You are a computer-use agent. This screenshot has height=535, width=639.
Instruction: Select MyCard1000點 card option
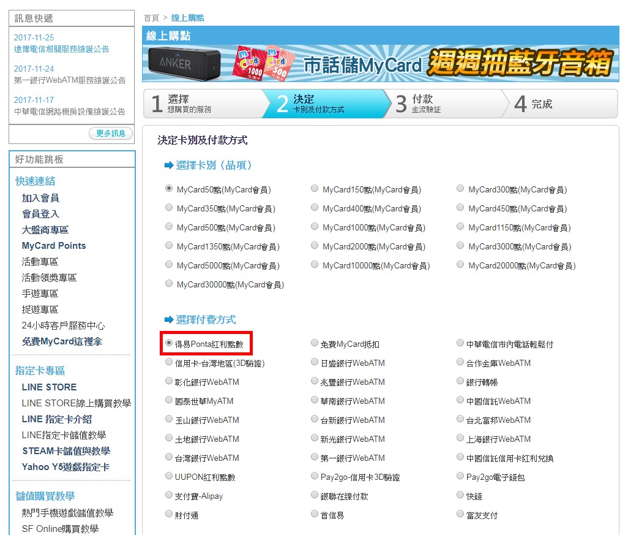tap(315, 227)
